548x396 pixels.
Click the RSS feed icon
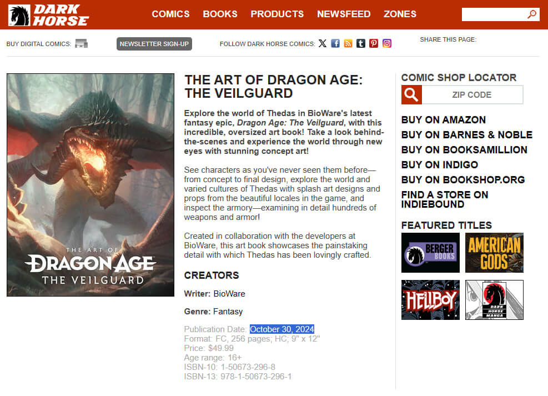tap(348, 43)
